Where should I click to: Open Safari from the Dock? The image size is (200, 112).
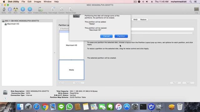(x=37, y=107)
